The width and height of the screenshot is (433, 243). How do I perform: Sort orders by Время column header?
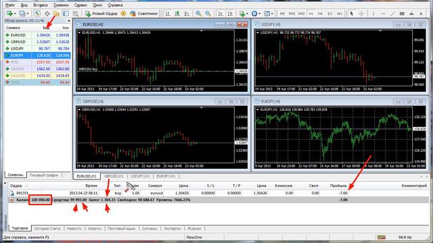(x=91, y=186)
